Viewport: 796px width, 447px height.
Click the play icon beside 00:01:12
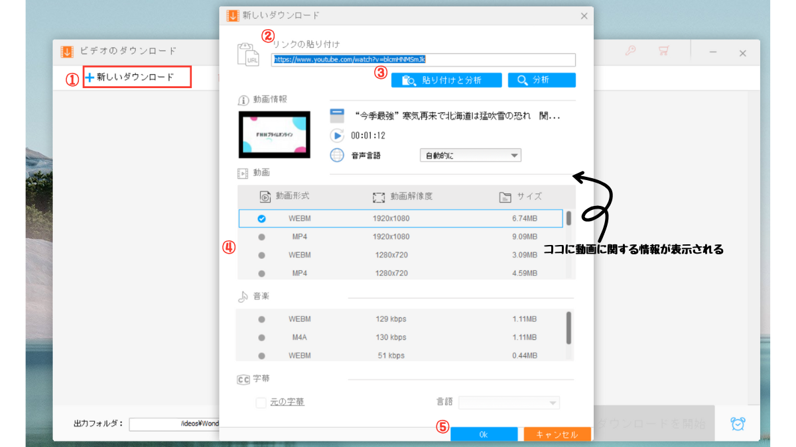tap(338, 136)
